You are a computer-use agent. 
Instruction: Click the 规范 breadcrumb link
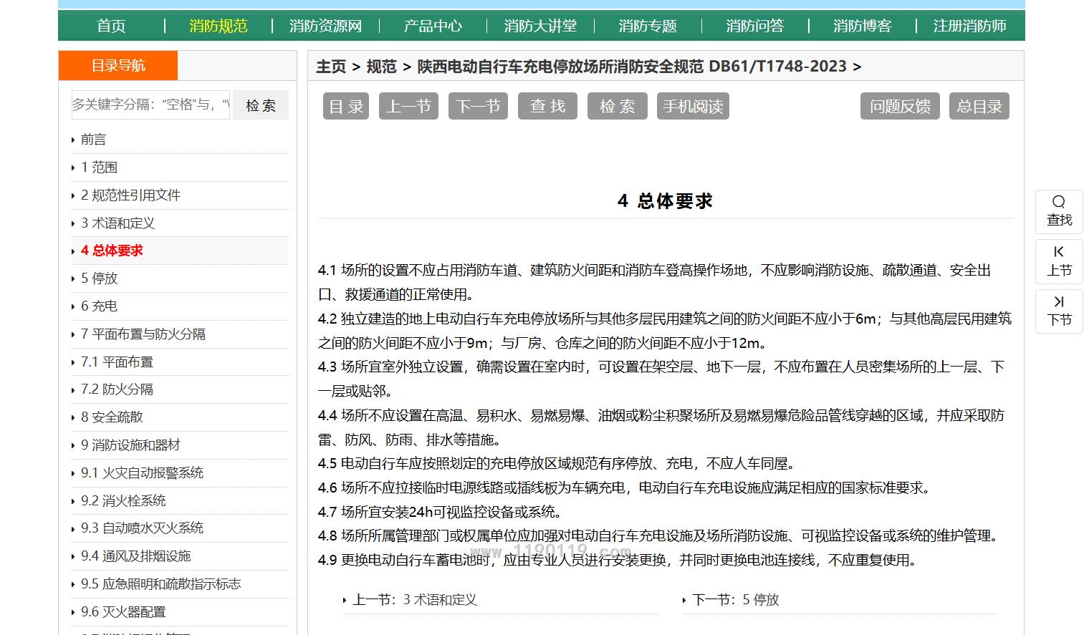pos(381,67)
